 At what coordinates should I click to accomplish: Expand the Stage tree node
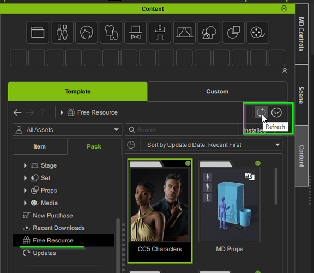pos(25,165)
